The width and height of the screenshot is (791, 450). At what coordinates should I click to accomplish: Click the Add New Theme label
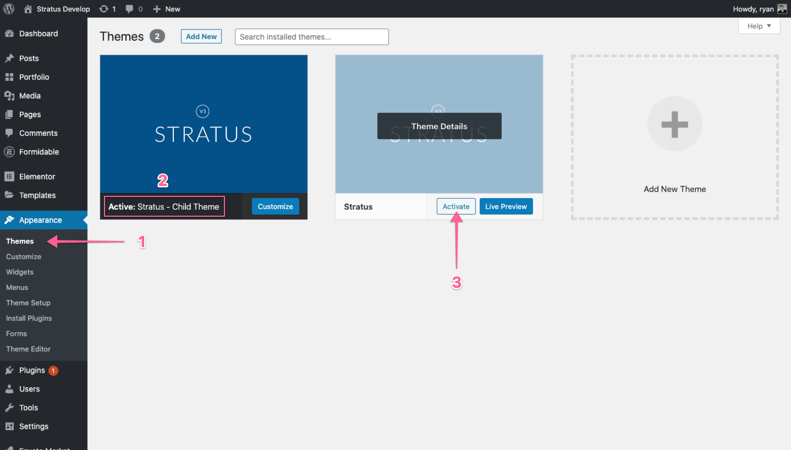675,189
